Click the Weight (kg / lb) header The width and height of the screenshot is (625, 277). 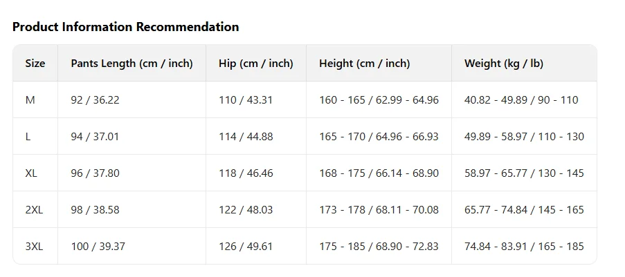[503, 64]
